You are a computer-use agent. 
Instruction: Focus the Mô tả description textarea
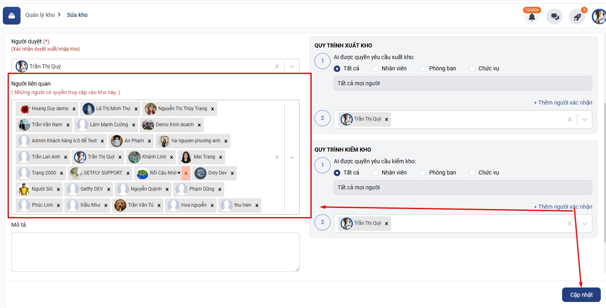pyautogui.click(x=155, y=252)
